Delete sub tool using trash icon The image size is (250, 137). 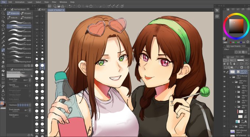point(32,66)
